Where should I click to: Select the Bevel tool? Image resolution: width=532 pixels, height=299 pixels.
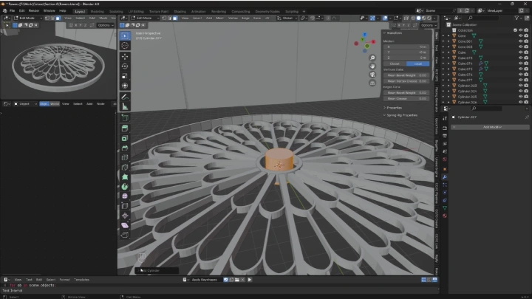pos(125,148)
